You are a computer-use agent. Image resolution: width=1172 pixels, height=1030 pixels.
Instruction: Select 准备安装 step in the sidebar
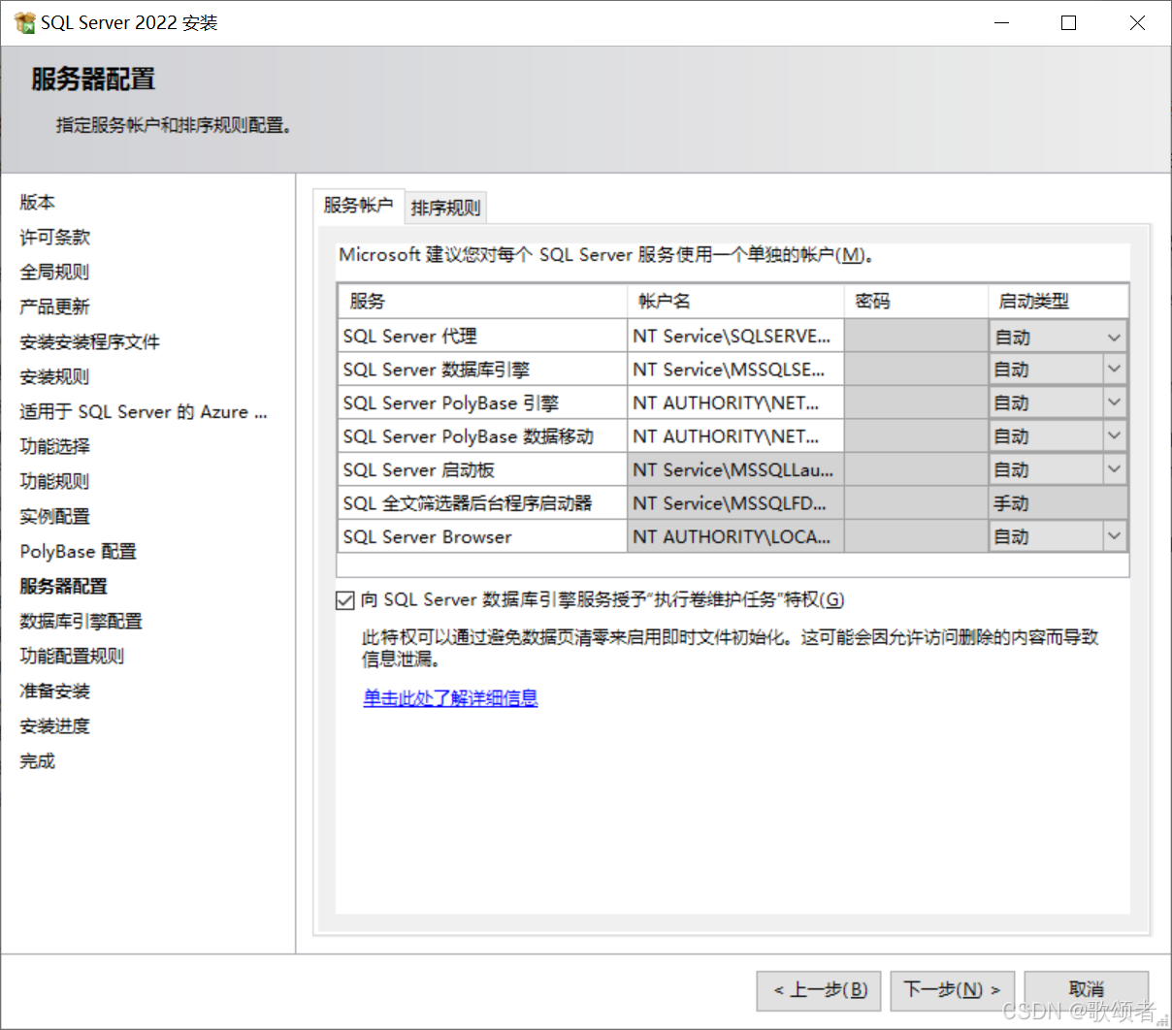(55, 692)
